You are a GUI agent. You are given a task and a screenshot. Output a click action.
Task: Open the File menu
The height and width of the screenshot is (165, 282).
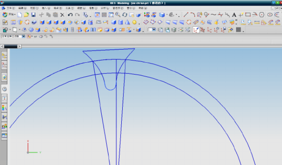[x=11, y=8]
